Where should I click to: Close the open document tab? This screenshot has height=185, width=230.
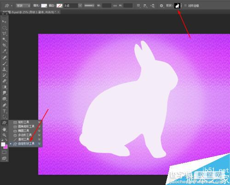pos(58,12)
